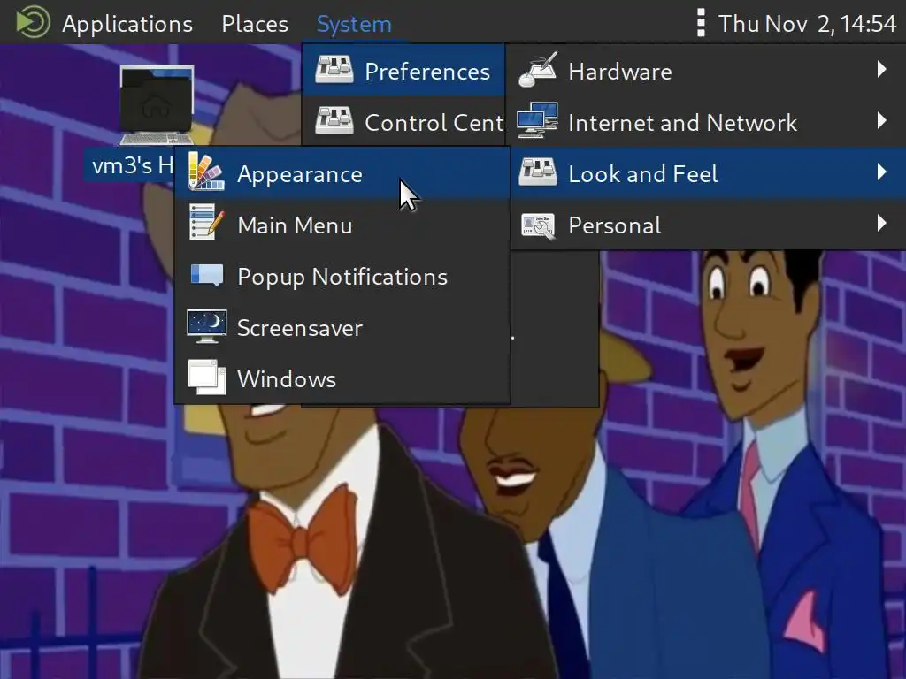The image size is (906, 679).
Task: Click the clock showing Thu Nov 2, 14:54
Action: click(807, 24)
